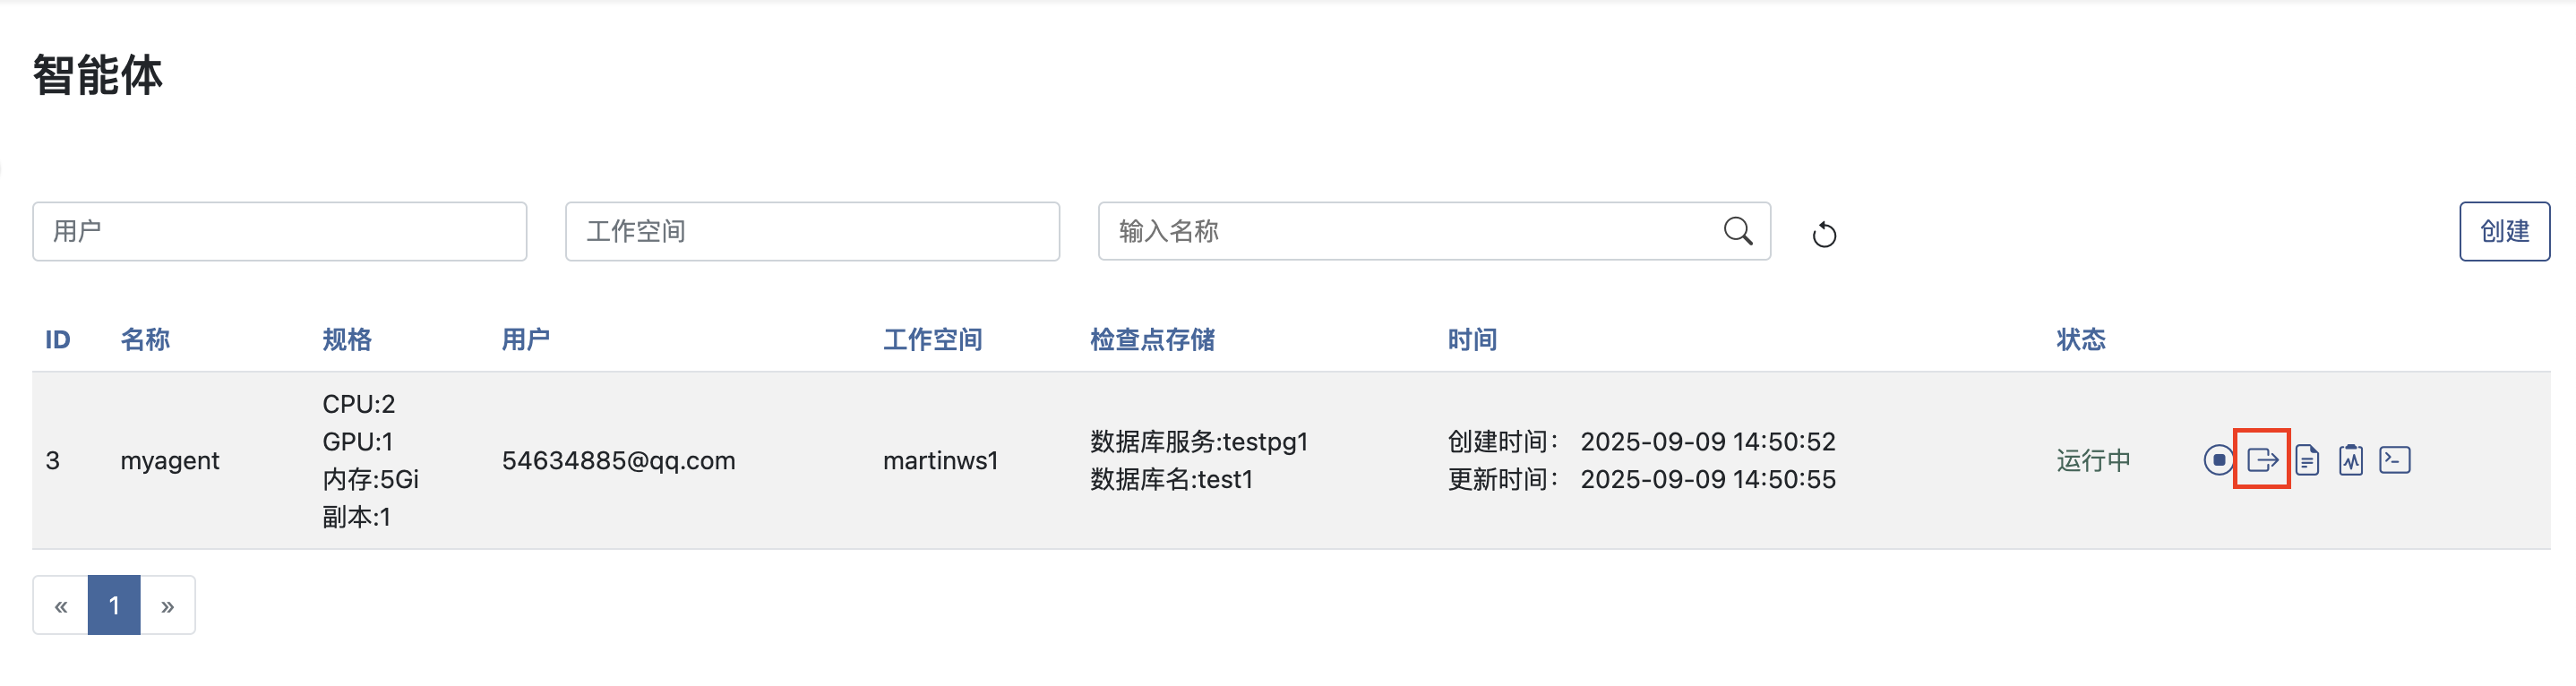Focus the 用户 filter field

(x=279, y=232)
